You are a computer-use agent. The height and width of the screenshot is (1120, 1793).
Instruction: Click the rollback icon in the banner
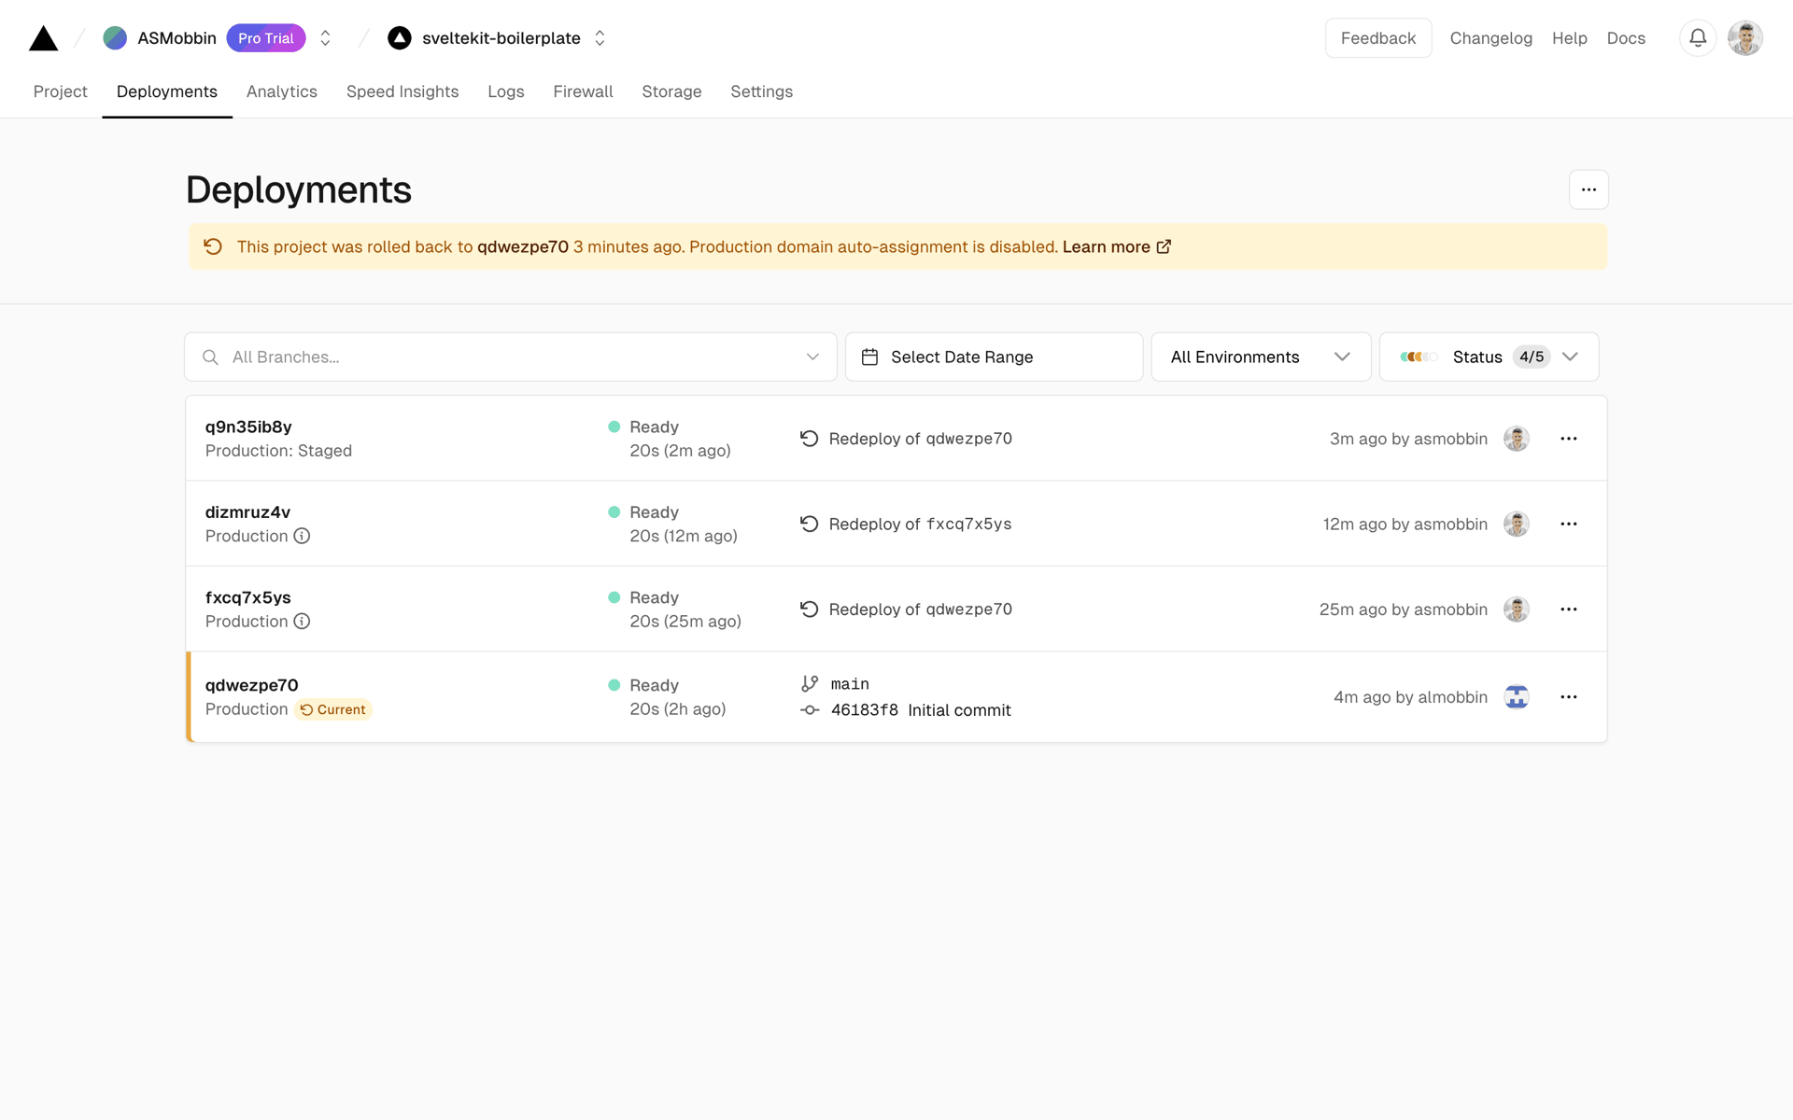[213, 246]
